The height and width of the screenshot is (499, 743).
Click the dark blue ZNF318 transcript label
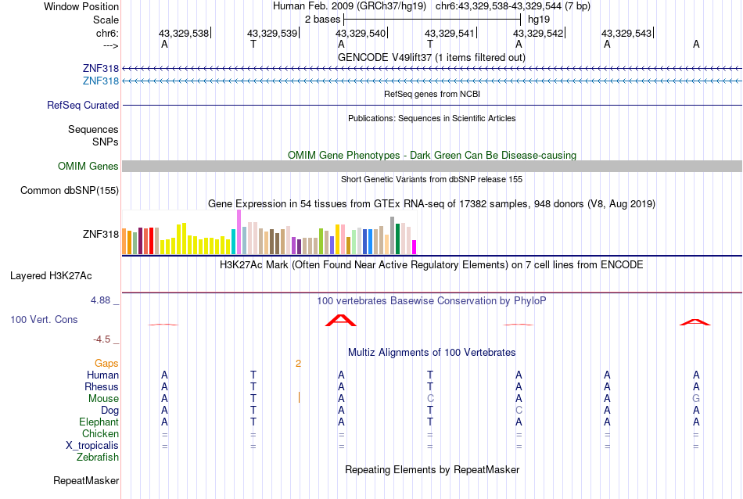tap(100, 68)
